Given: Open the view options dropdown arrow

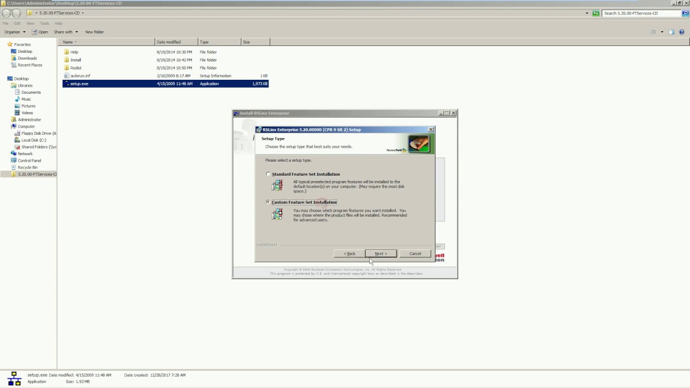Looking at the screenshot, I should (662, 32).
